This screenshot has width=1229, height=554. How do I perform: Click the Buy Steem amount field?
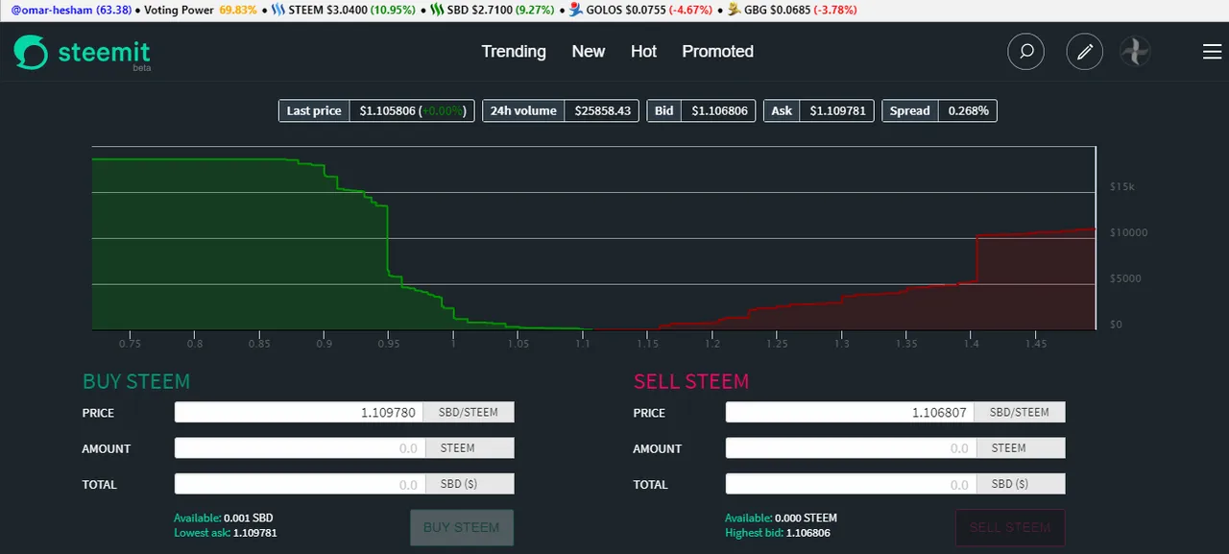point(299,448)
